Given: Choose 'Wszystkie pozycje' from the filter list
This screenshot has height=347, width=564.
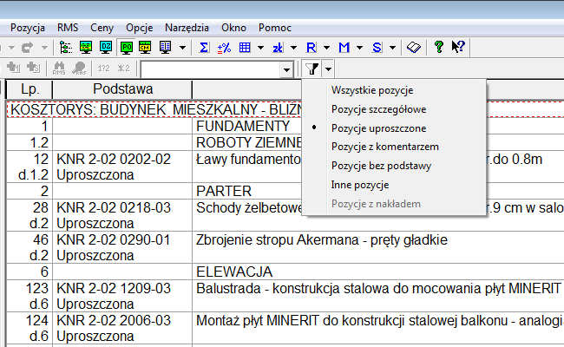Looking at the screenshot, I should pyautogui.click(x=371, y=89).
